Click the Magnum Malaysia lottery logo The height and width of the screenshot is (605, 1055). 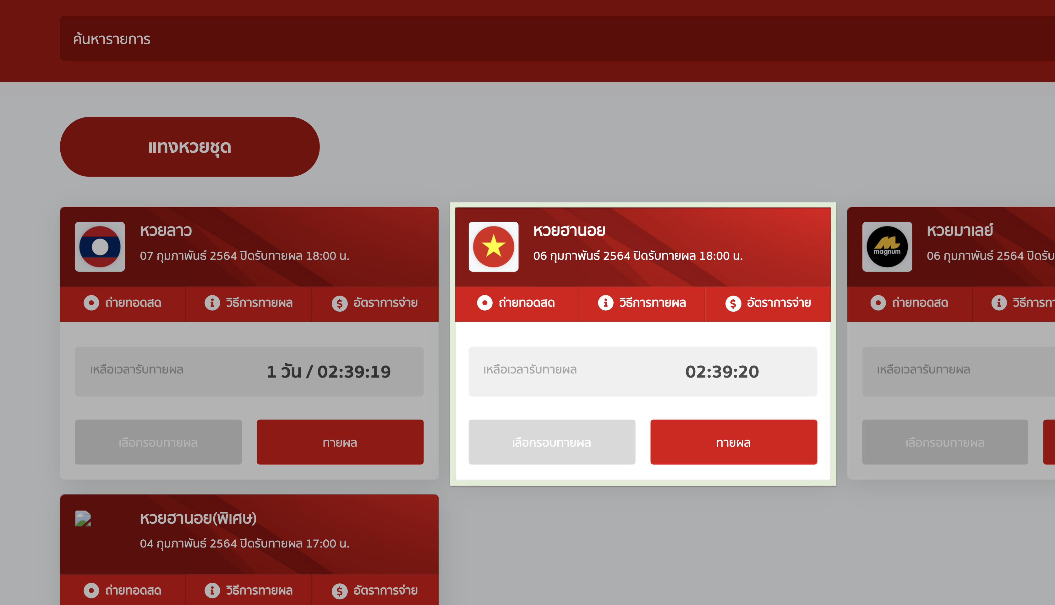tap(887, 246)
